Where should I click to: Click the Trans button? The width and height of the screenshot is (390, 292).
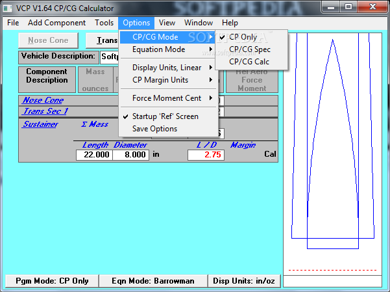[x=103, y=40]
